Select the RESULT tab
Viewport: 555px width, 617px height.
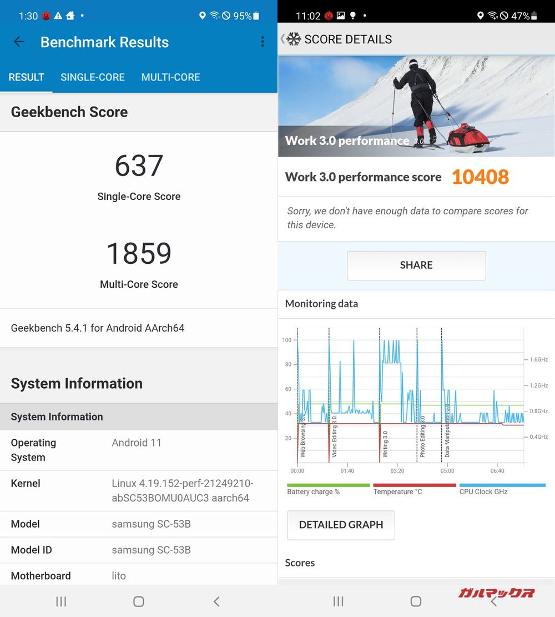[26, 78]
